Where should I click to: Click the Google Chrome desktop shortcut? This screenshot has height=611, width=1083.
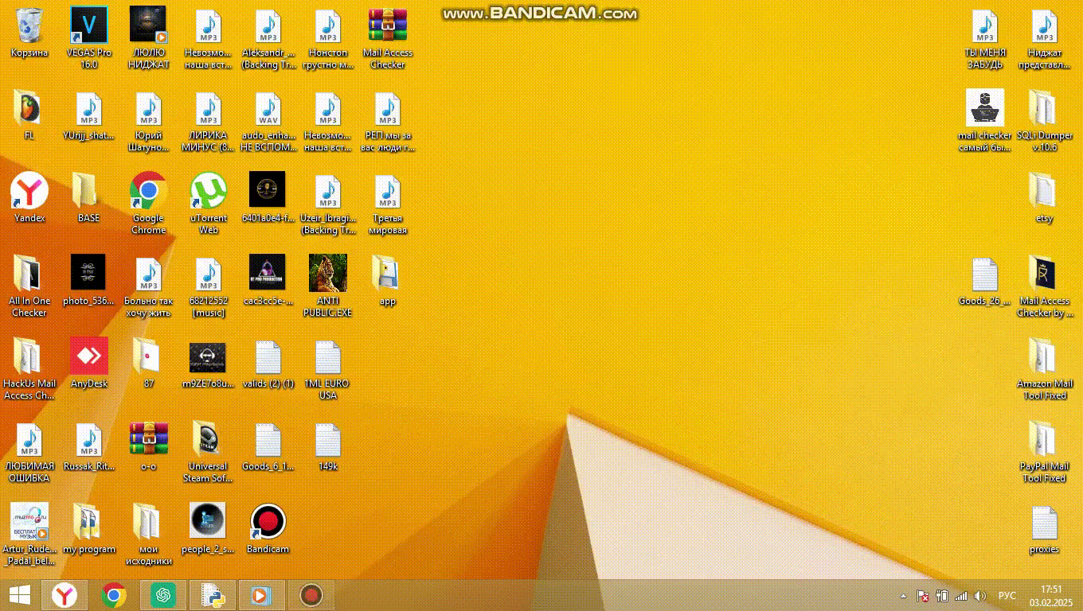(148, 193)
